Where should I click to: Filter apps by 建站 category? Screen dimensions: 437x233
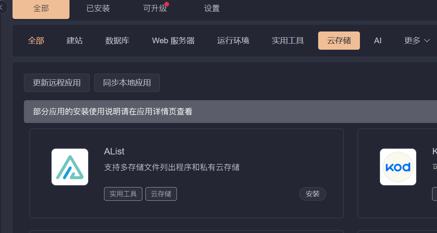[x=74, y=41]
